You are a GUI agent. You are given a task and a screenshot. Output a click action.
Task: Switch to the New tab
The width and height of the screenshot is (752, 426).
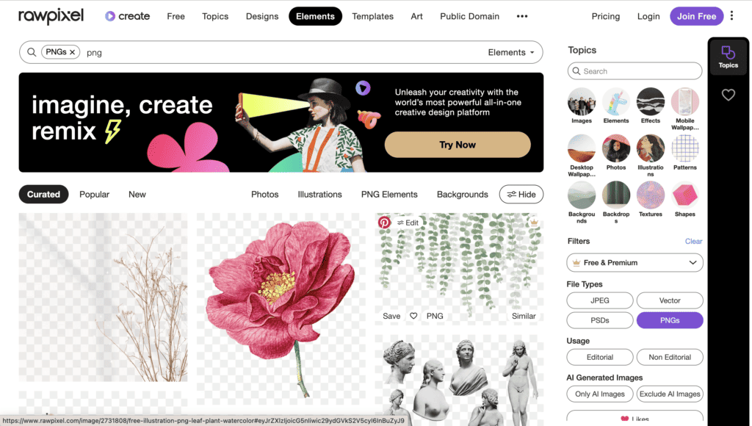point(137,195)
